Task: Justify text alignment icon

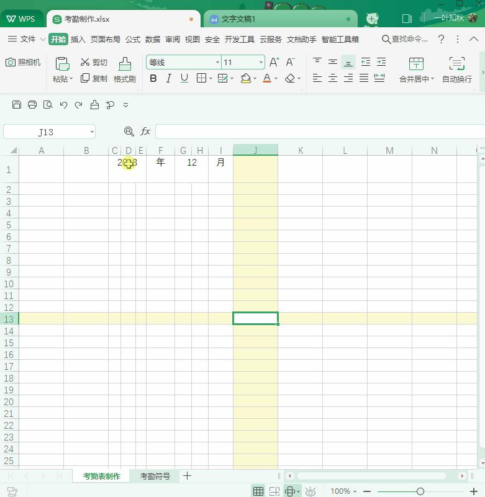Action: click(x=364, y=78)
